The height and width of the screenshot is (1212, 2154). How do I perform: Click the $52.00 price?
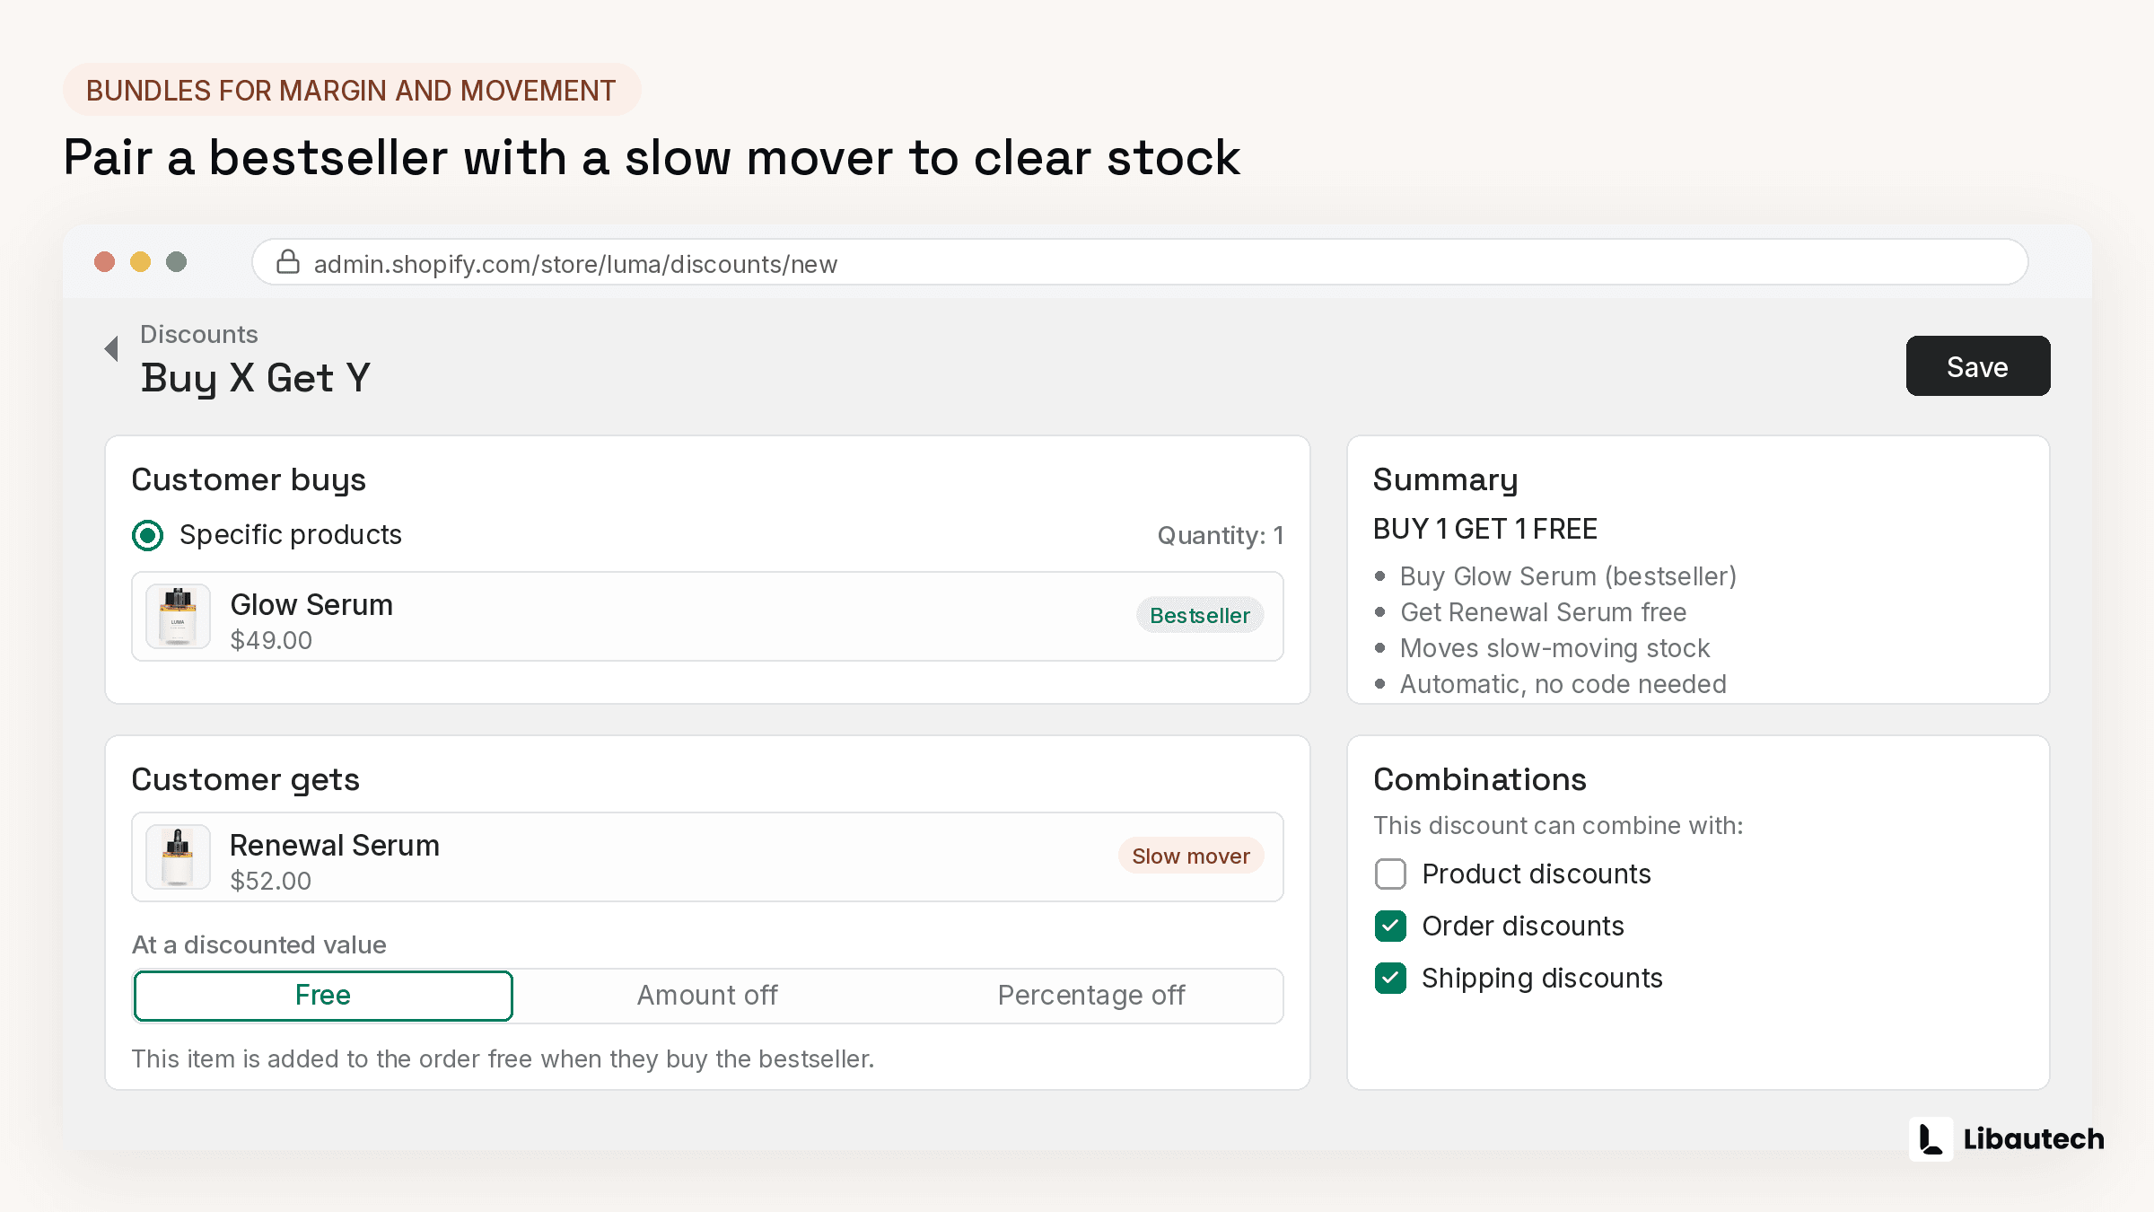click(x=271, y=881)
